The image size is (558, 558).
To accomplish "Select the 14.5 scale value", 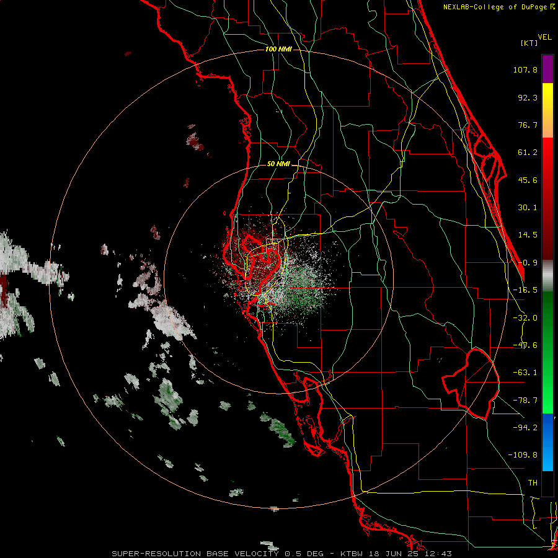I will click(528, 235).
